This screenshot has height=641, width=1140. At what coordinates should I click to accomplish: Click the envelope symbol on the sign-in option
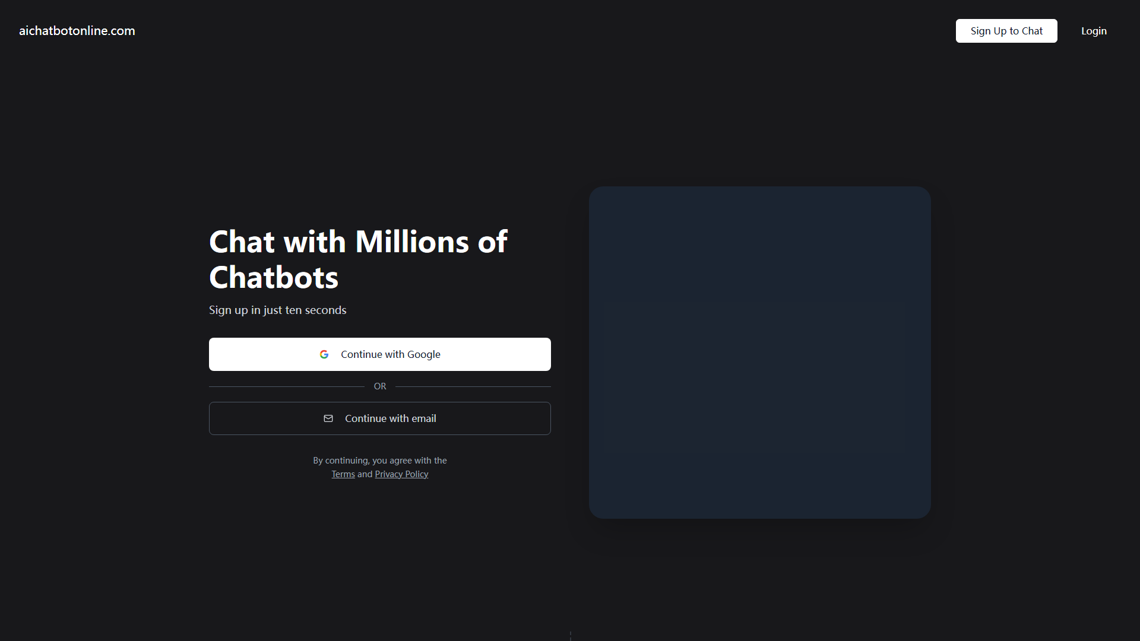[328, 418]
